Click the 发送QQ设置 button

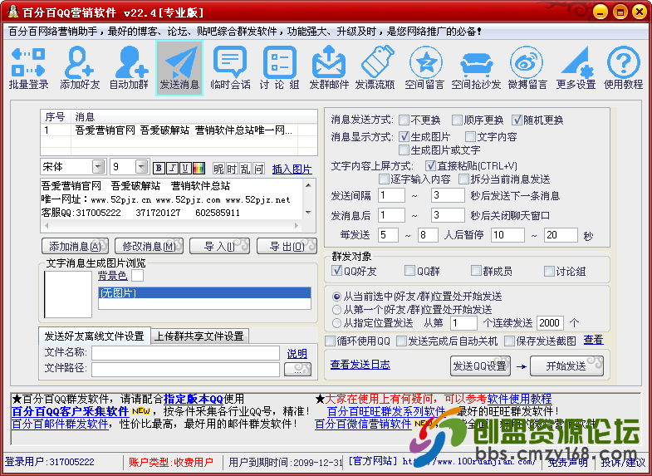click(480, 366)
